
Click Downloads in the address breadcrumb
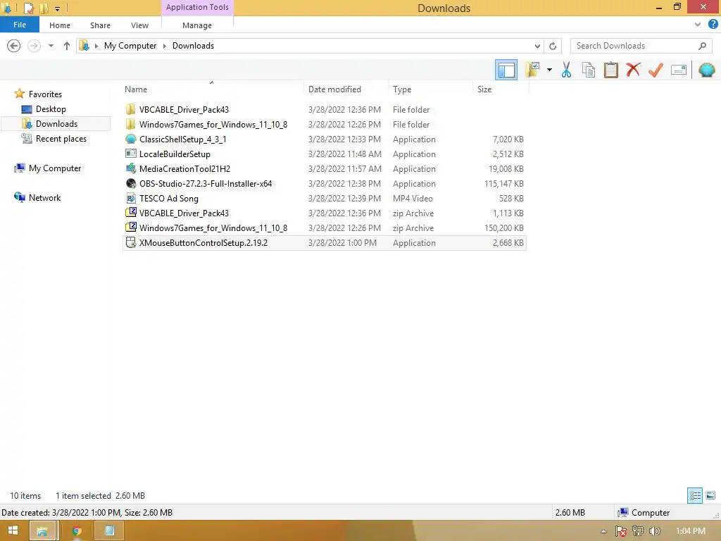pyautogui.click(x=193, y=46)
